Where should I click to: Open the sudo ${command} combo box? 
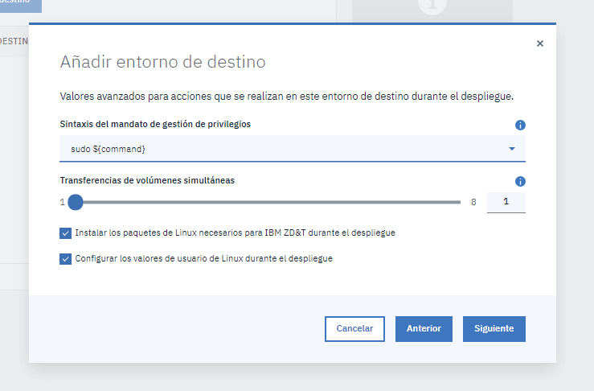[281, 149]
